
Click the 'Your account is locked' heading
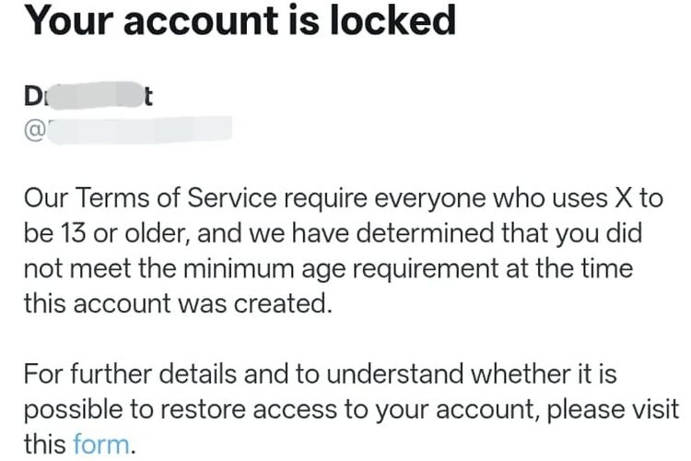[x=240, y=19]
